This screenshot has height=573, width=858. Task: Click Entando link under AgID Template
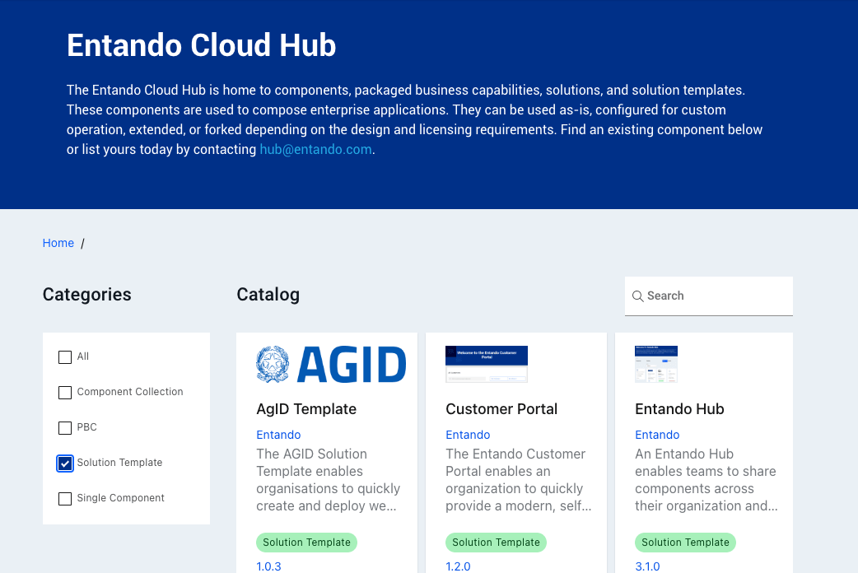coord(278,435)
